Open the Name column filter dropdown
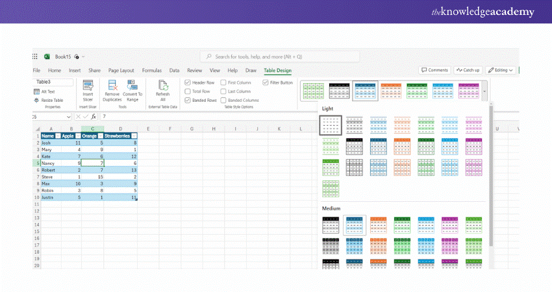 [58, 135]
